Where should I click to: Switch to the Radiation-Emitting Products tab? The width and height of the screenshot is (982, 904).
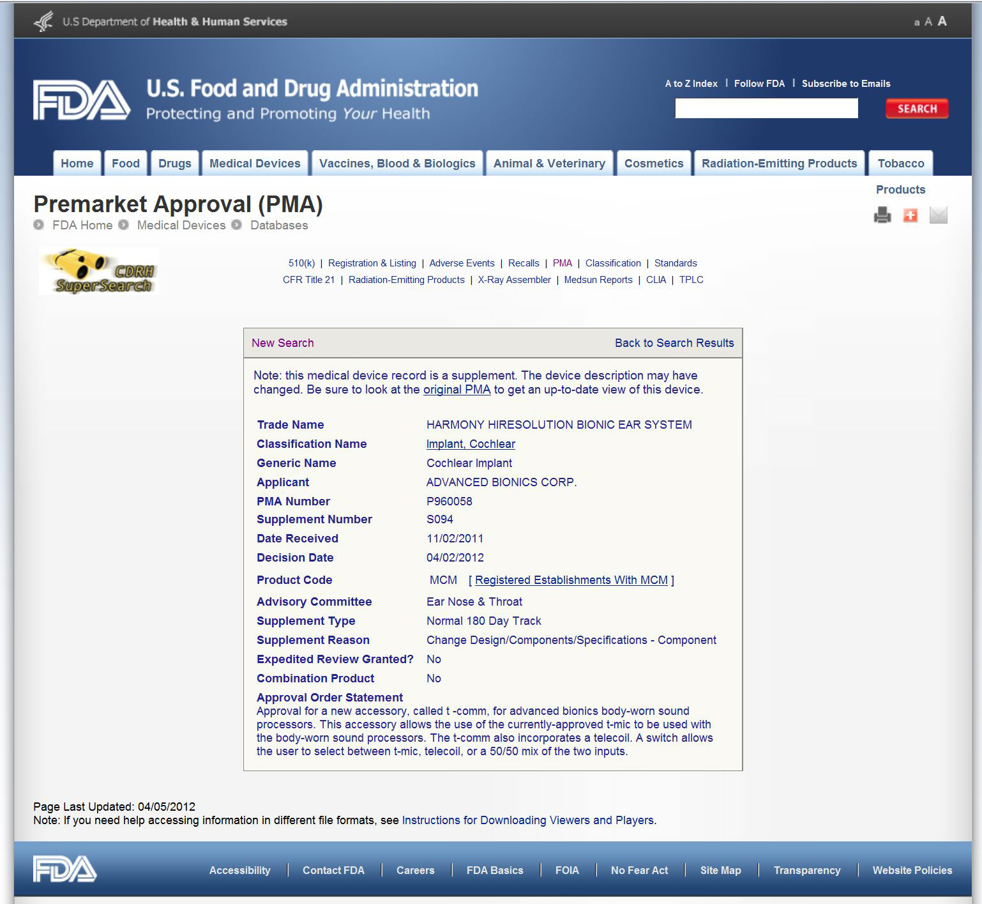tap(779, 164)
